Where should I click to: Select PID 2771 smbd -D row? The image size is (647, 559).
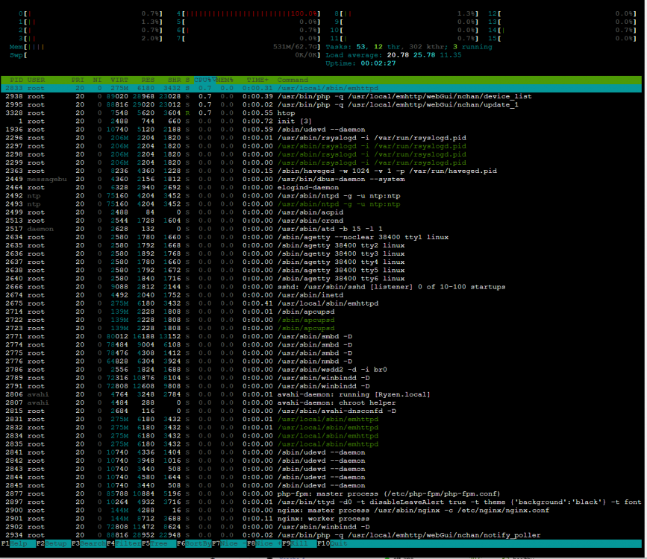tap(321, 336)
